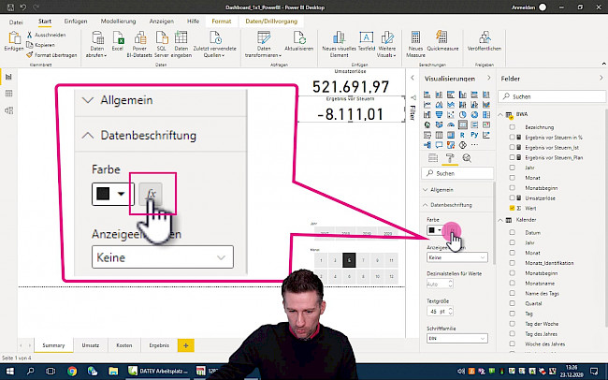Screen dimensions: 608x380
Task: Collapse the BWA table in Felder
Action: click(x=500, y=114)
